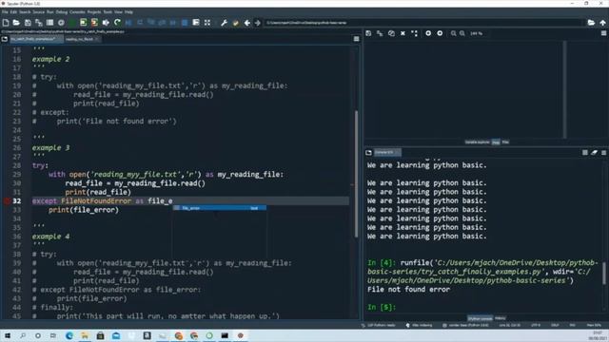Remove the current plot
This screenshot has height=342, width=609.
pos(403,34)
